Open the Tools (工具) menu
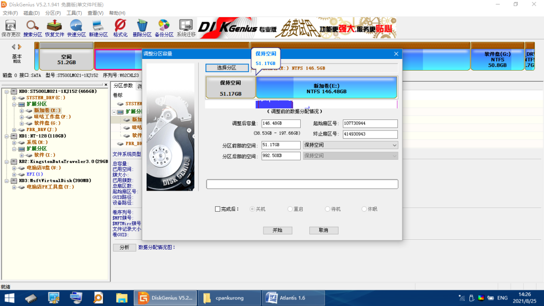Screen dimensions: 544x306 74,13
